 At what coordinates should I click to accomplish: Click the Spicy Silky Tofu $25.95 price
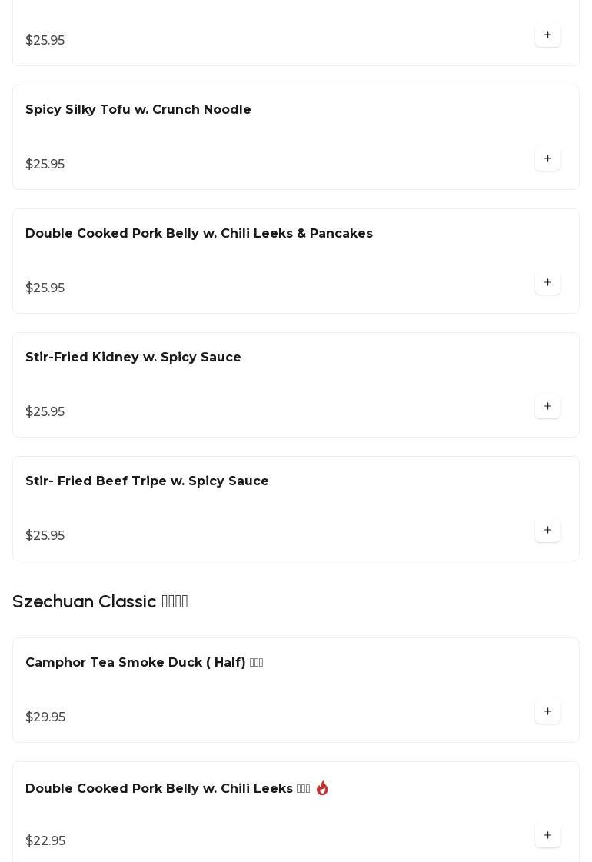45,165
